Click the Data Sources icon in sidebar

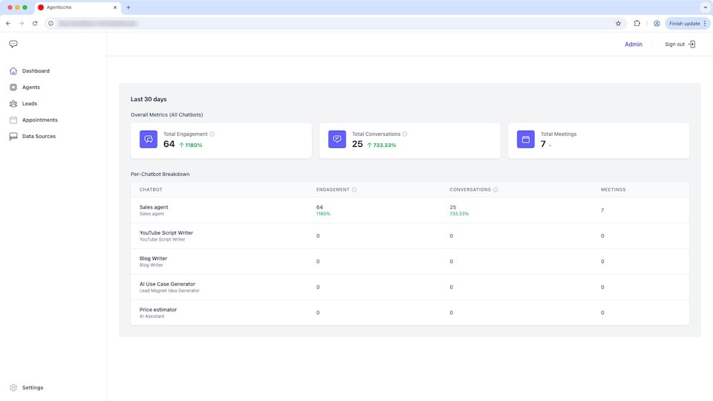13,137
